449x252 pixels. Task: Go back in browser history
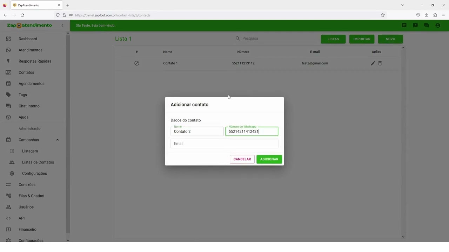click(6, 15)
